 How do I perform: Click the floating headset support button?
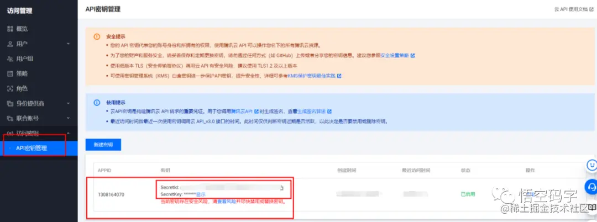[591, 187]
